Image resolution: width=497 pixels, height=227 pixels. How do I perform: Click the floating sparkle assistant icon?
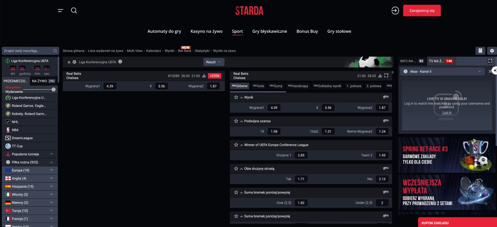[x=495, y=70]
